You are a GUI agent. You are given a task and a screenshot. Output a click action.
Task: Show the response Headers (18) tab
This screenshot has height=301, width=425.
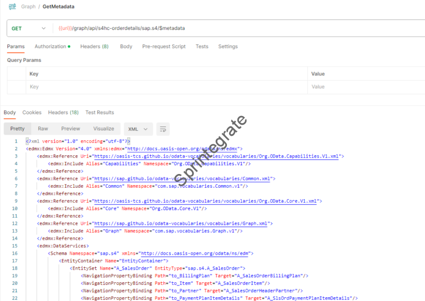tap(63, 113)
